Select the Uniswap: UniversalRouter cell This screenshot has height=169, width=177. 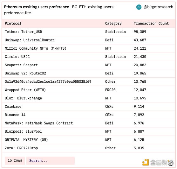tap(30, 40)
